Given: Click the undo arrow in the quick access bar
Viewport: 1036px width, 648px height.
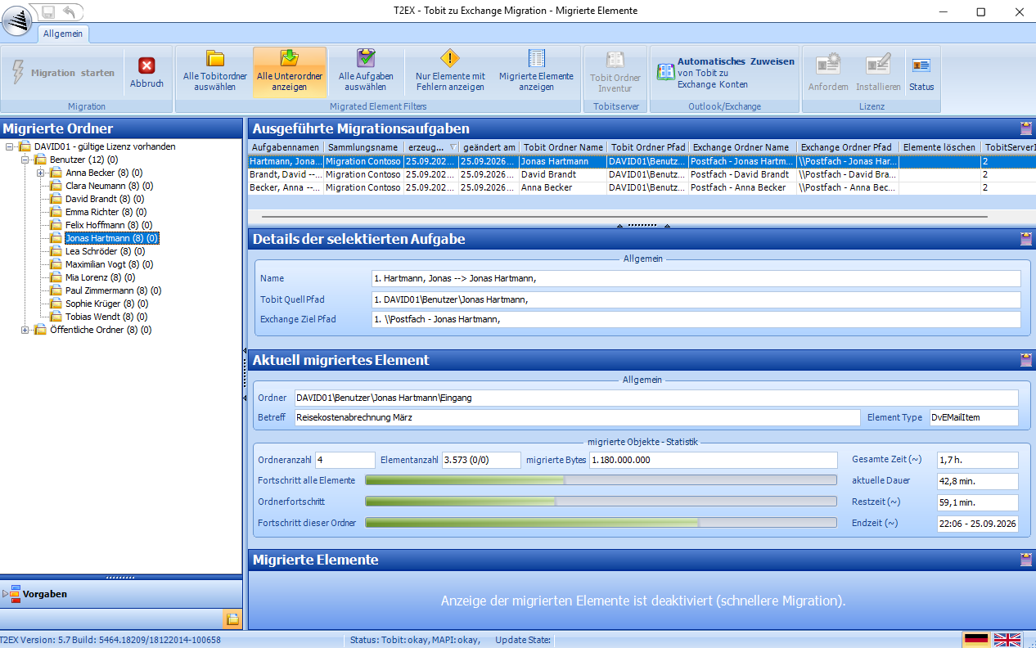Looking at the screenshot, I should pos(69,11).
